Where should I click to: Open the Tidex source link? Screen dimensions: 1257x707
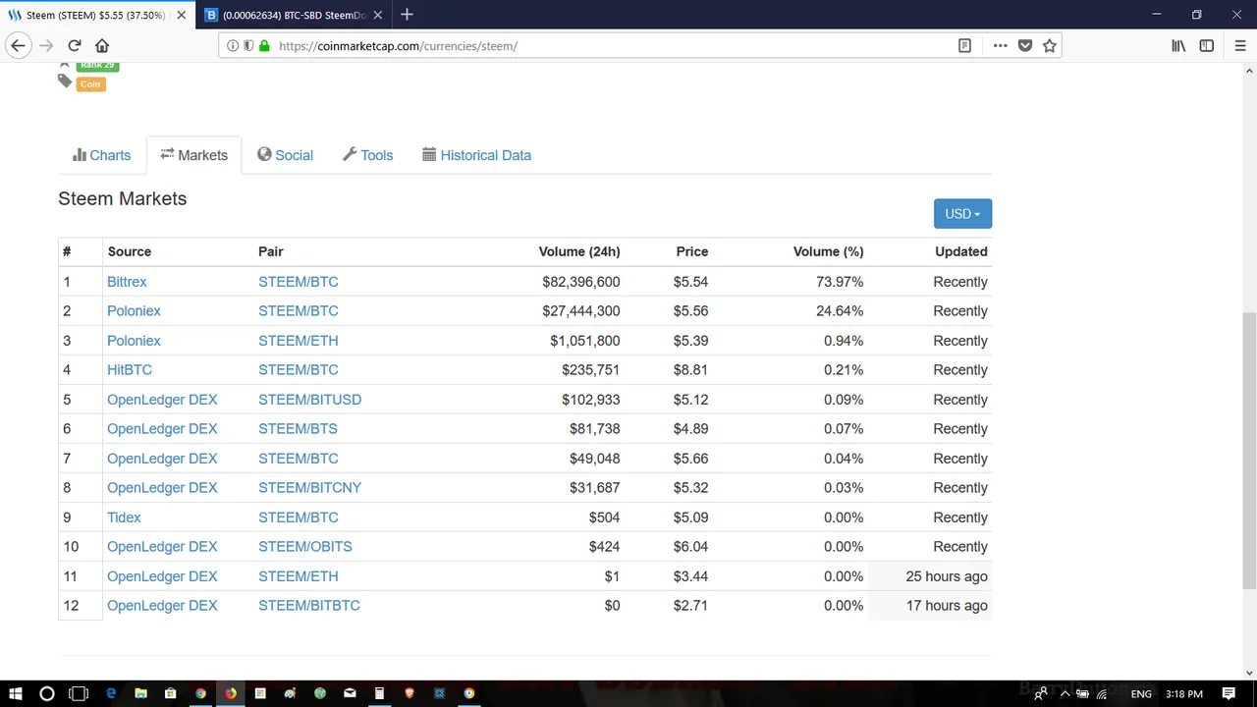pyautogui.click(x=124, y=517)
